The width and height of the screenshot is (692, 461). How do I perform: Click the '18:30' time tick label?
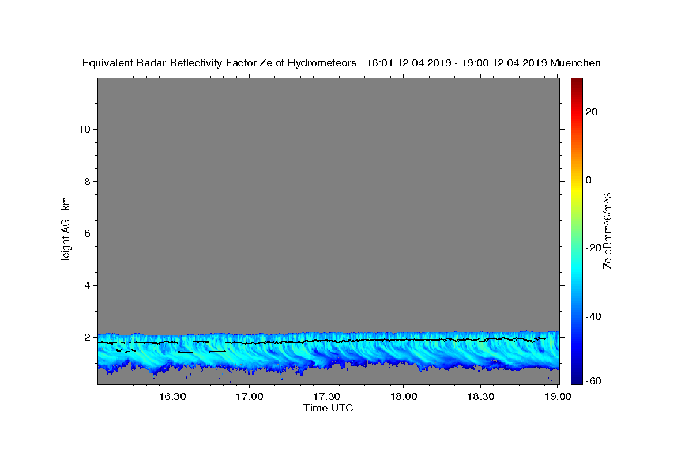pyautogui.click(x=480, y=396)
